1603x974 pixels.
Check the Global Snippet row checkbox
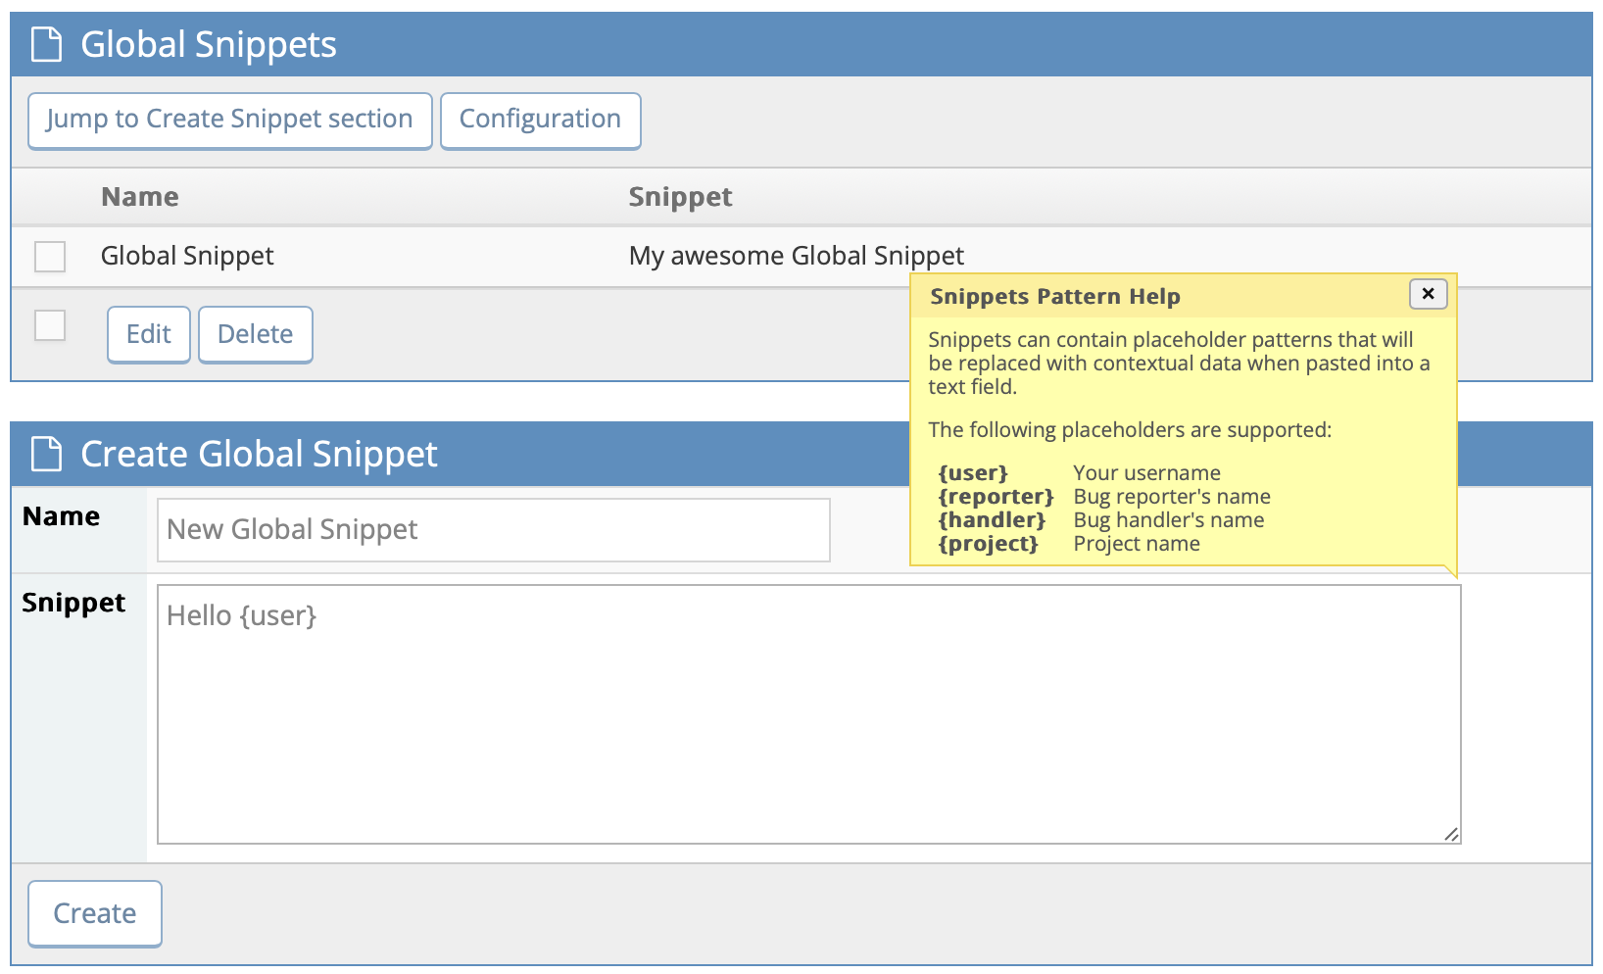pyautogui.click(x=50, y=257)
